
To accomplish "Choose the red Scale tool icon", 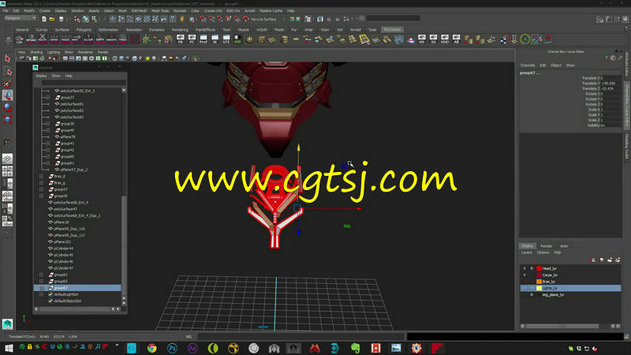I will tap(7, 119).
